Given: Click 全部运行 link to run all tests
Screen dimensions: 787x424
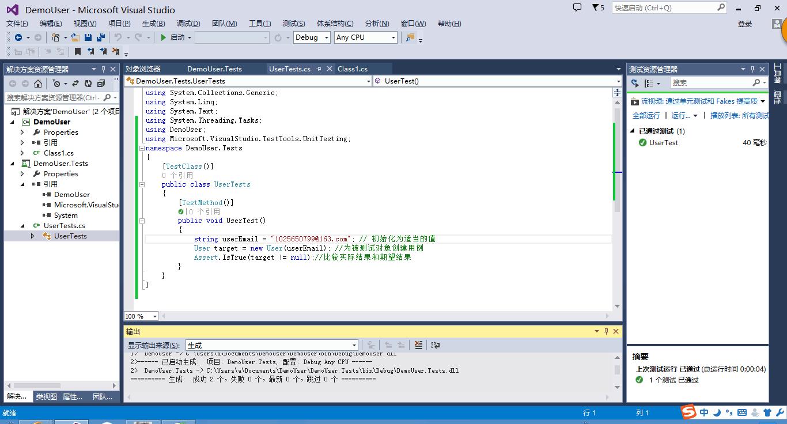Looking at the screenshot, I should click(646, 116).
